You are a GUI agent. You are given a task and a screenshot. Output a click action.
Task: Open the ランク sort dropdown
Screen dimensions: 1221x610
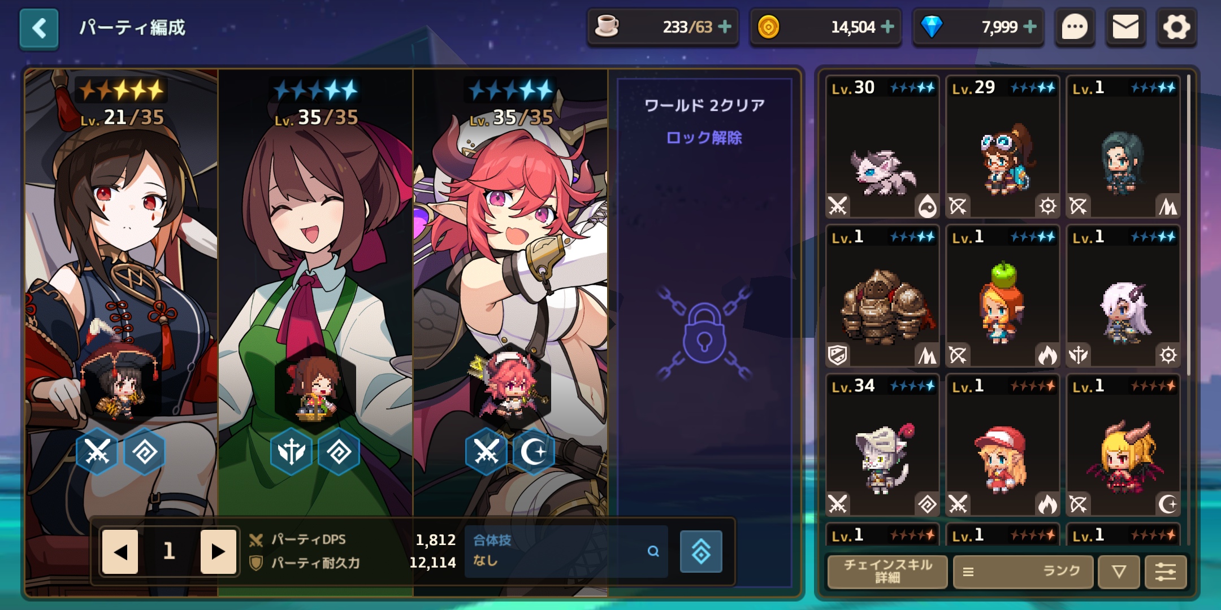pyautogui.click(x=1023, y=572)
